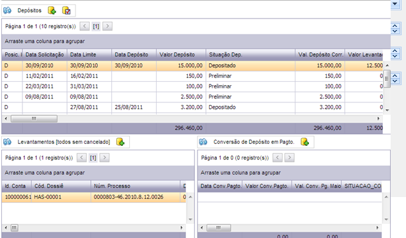Click the HAS-00001 dossier cell
This screenshot has width=406, height=238.
pos(61,197)
